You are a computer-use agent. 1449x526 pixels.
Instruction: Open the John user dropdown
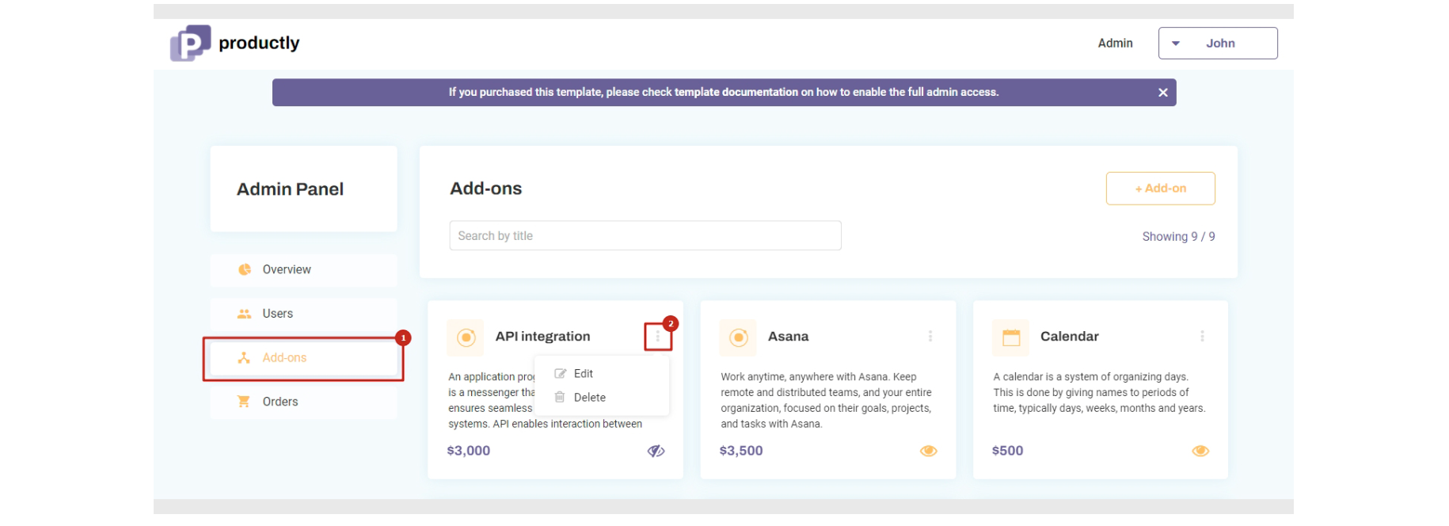pyautogui.click(x=1217, y=44)
